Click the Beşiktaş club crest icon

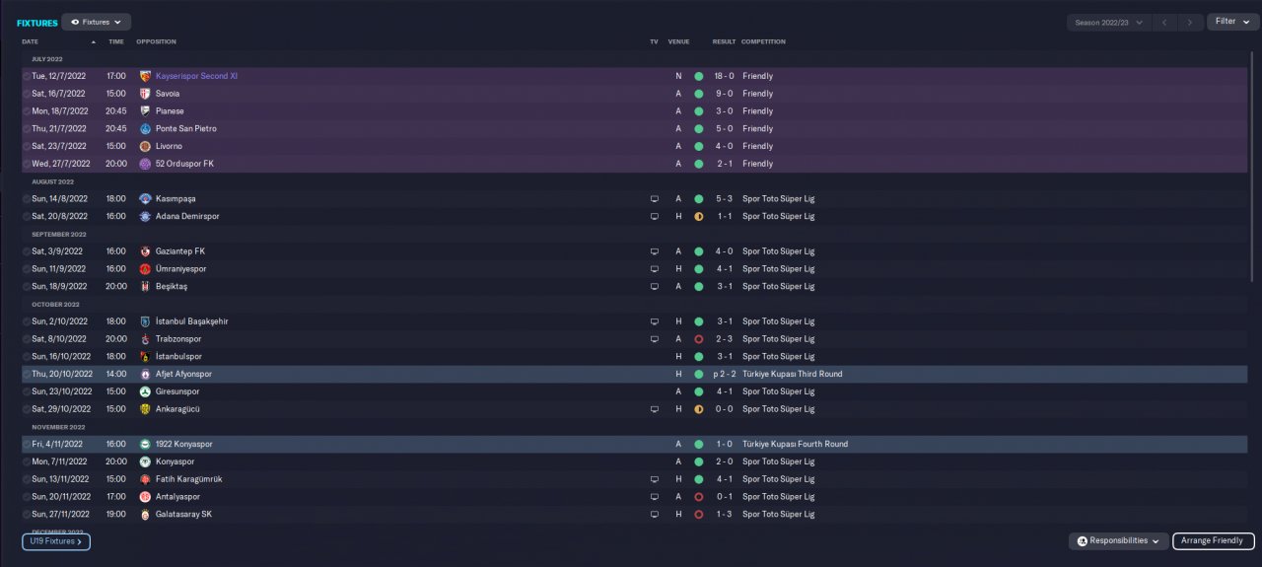(146, 286)
